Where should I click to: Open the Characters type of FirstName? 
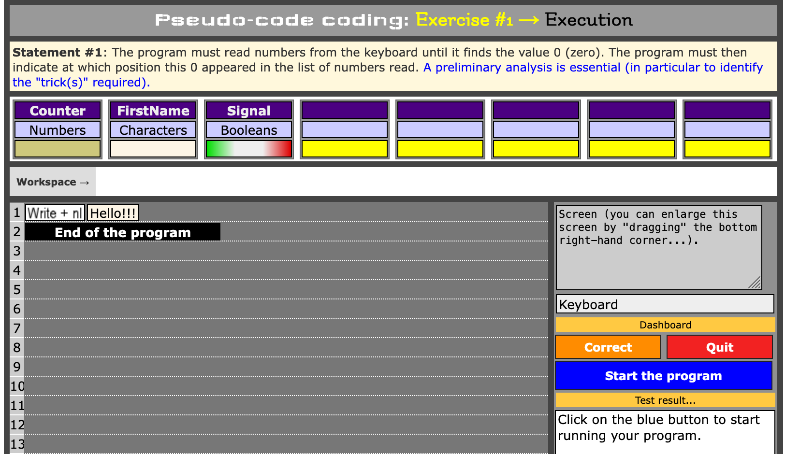pyautogui.click(x=153, y=130)
